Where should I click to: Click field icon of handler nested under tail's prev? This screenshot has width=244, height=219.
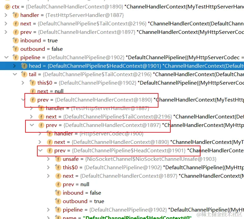41,108
